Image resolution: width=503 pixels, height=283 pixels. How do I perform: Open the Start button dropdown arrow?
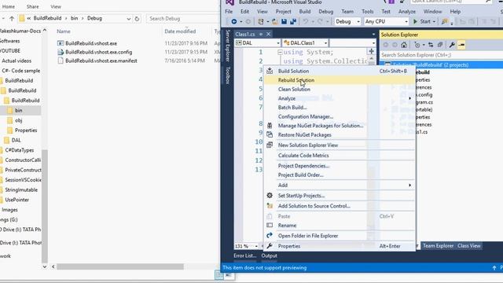click(x=434, y=22)
